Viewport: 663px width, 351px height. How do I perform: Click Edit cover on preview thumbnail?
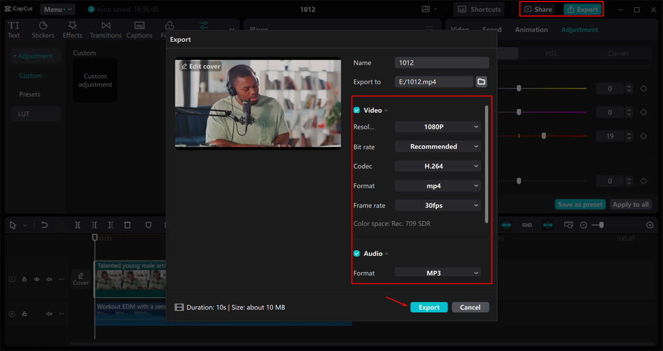coord(200,66)
